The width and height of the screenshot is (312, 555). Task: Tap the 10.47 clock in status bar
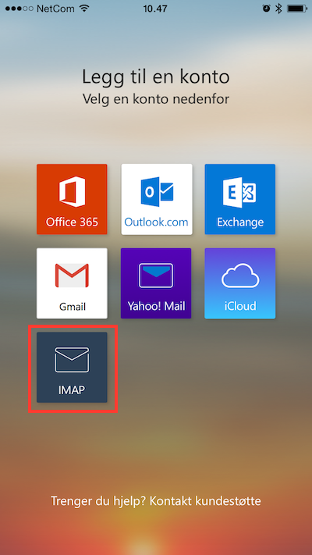pyautogui.click(x=155, y=9)
